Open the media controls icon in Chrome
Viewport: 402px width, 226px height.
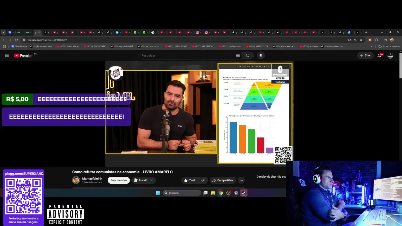click(x=385, y=40)
